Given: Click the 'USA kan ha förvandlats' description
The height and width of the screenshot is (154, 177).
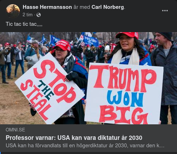Looking at the screenshot, I should [85, 146].
